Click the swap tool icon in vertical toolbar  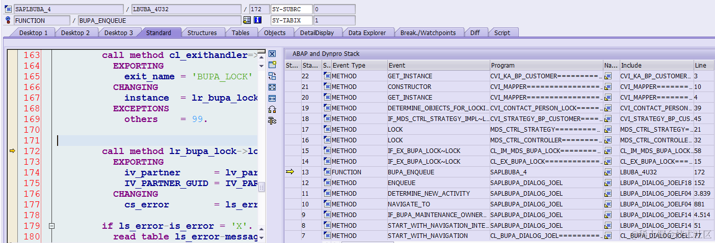272,76
